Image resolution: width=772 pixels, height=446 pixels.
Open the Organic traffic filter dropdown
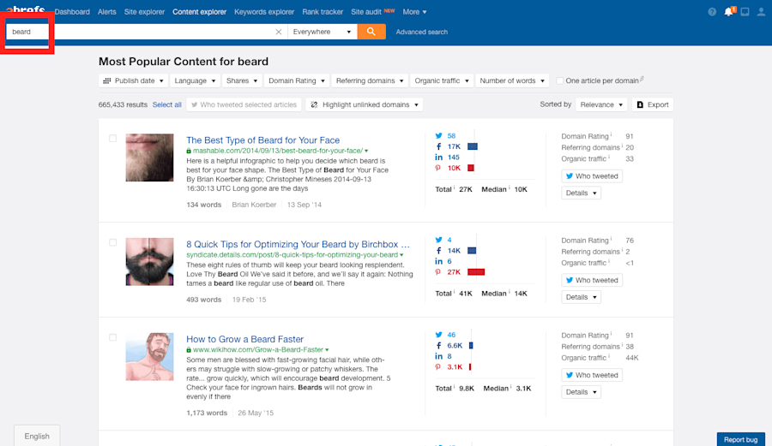pos(442,80)
